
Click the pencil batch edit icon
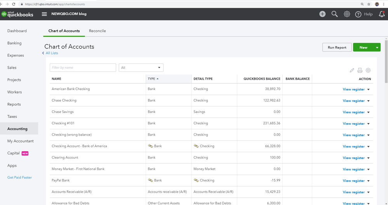pos(352,70)
